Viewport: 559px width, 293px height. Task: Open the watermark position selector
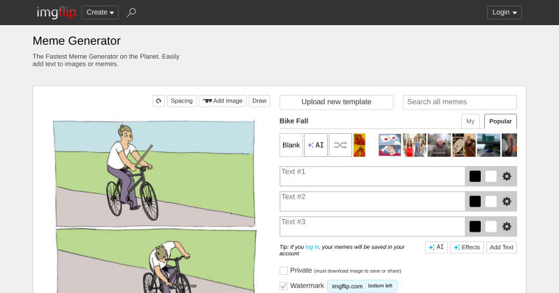[362, 286]
